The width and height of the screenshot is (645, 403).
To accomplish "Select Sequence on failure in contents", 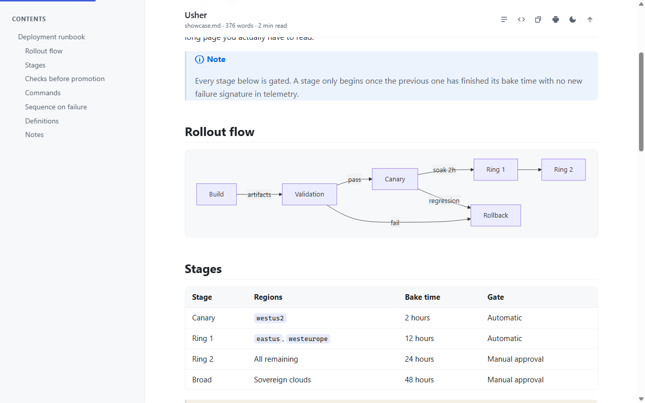I will (56, 107).
